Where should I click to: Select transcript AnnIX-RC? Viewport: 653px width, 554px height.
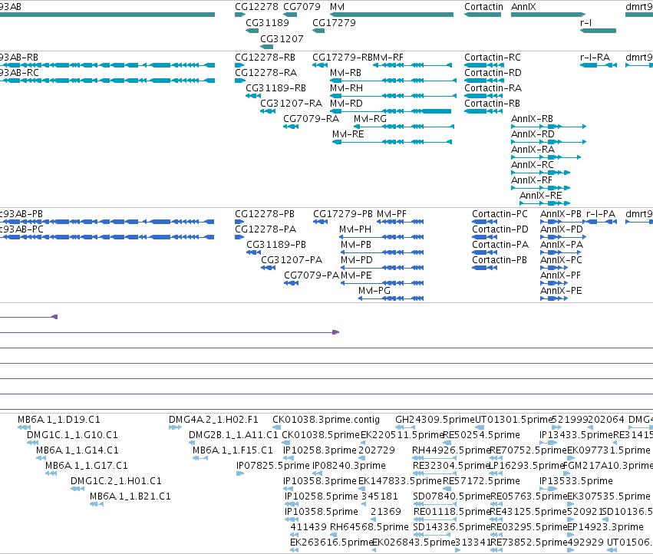(x=533, y=166)
